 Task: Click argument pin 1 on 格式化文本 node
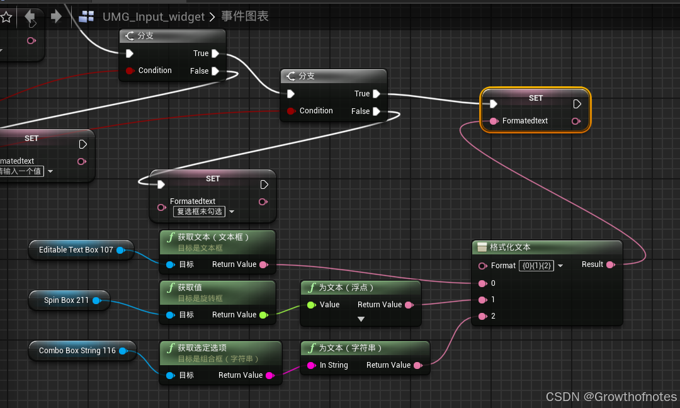pyautogui.click(x=483, y=300)
